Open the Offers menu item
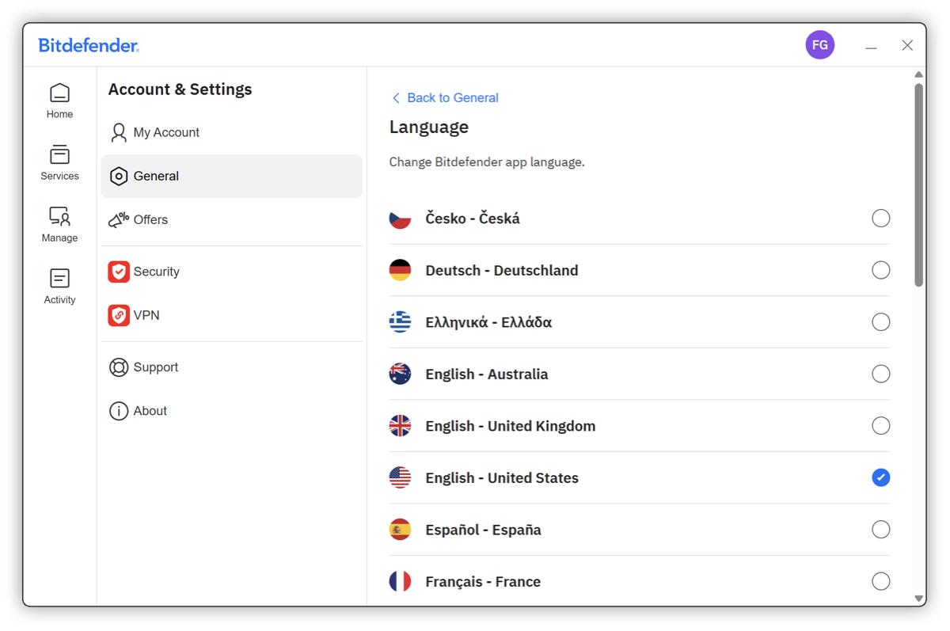Viewport: 950px width, 631px height. tap(232, 219)
